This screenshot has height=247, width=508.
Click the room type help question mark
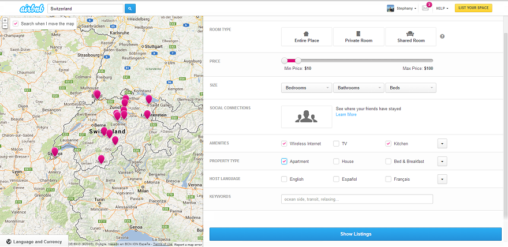[442, 36]
